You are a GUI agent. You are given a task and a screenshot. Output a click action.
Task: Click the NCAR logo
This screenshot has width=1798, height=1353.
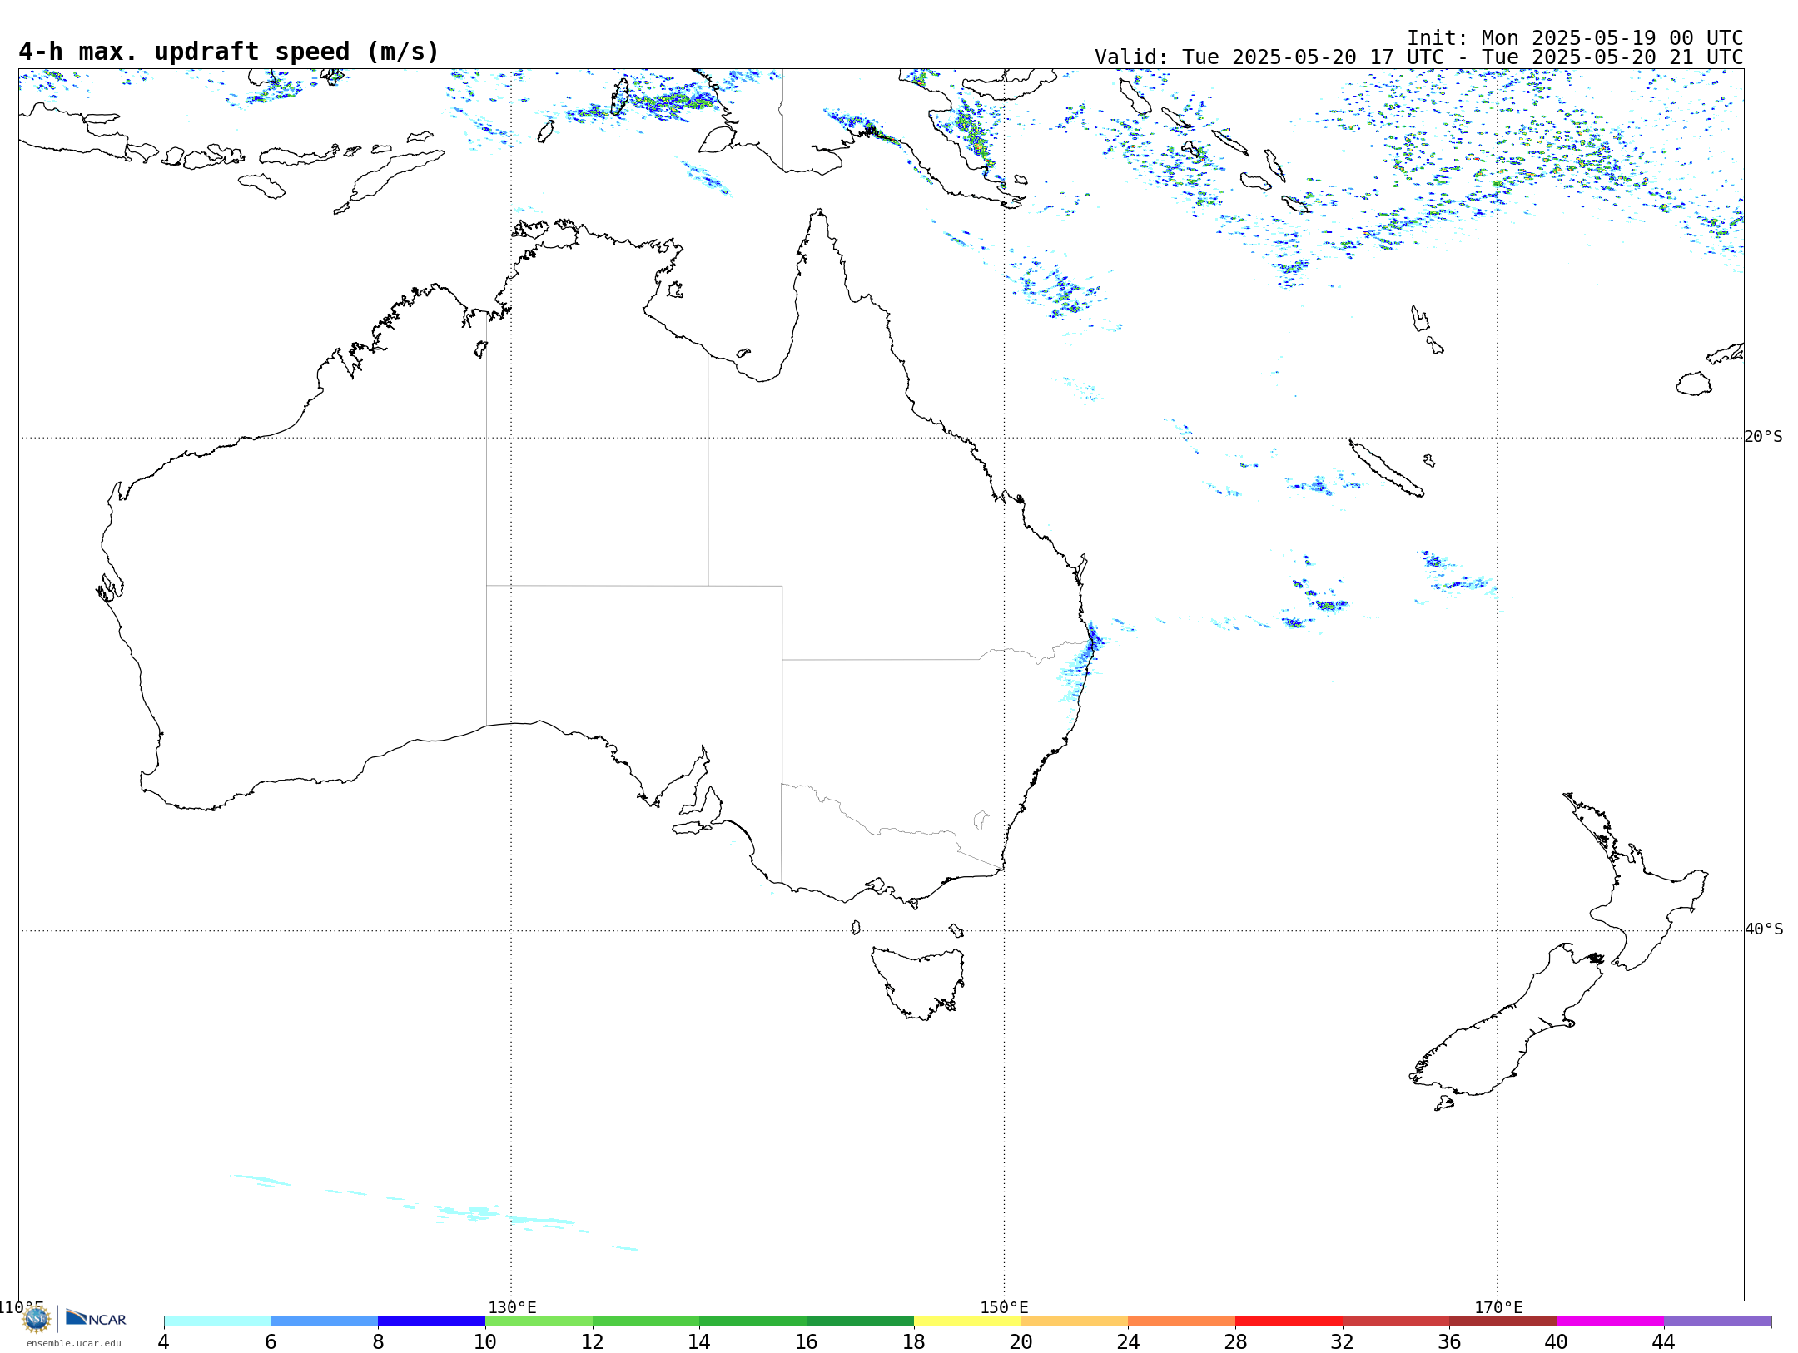96,1318
